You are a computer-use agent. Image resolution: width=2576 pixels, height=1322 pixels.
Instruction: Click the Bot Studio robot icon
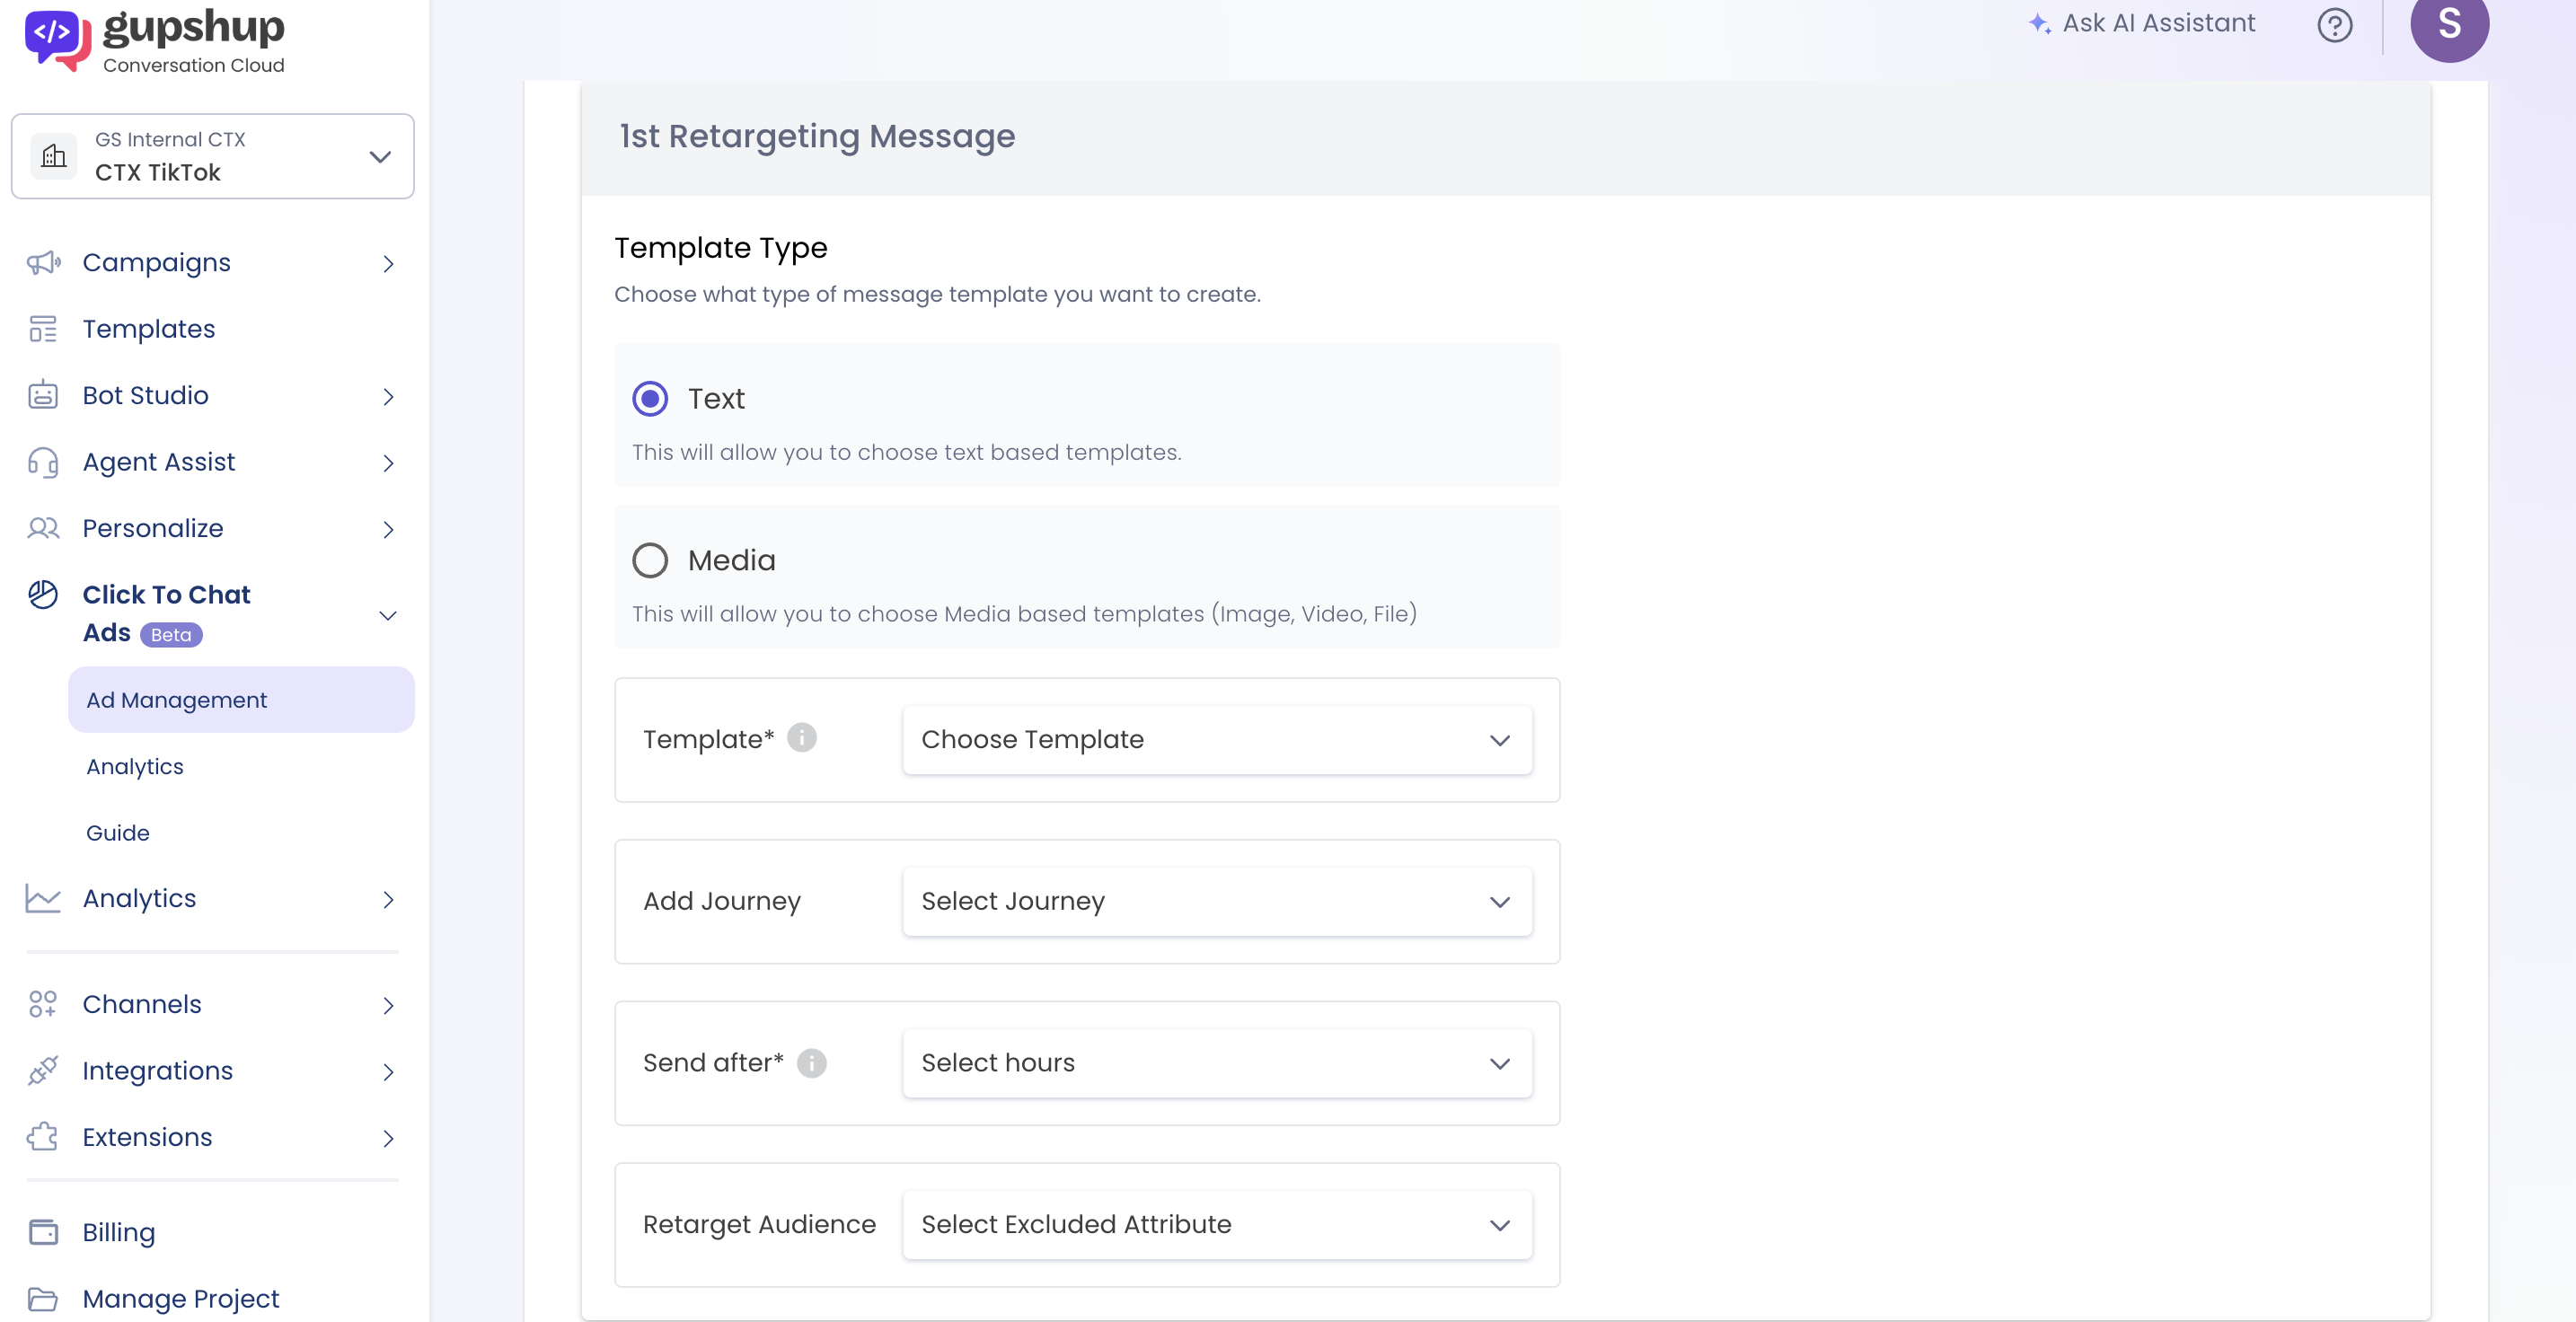coord(43,395)
